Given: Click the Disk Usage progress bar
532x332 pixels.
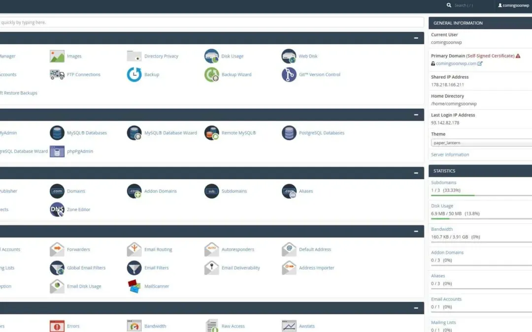Looking at the screenshot, I should (481, 219).
